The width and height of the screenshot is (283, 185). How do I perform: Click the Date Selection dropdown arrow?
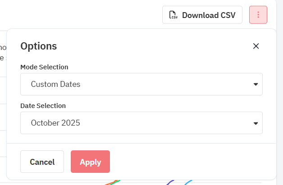pos(256,123)
